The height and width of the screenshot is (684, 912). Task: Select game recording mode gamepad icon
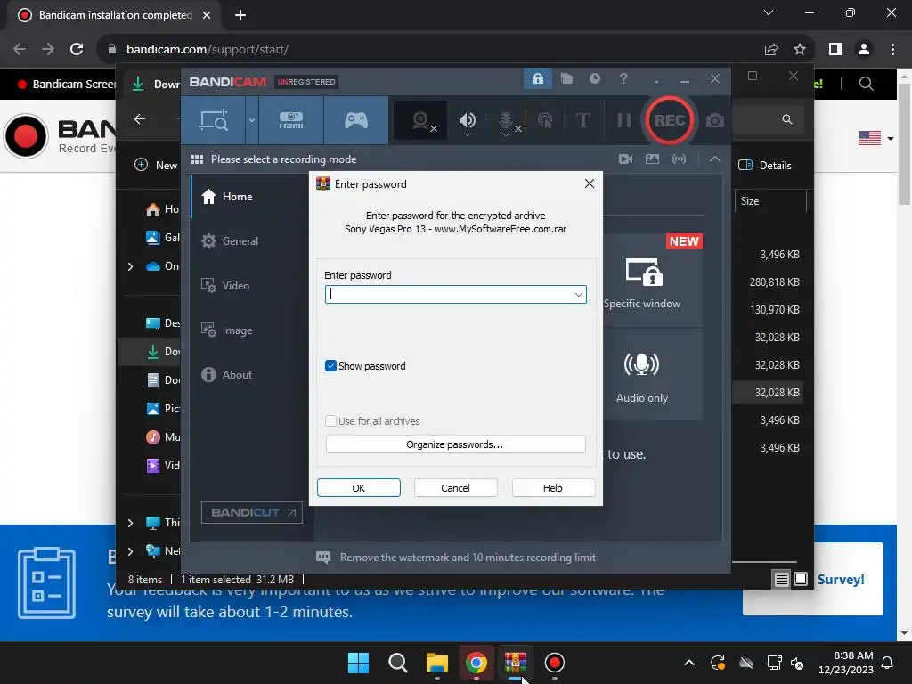(356, 120)
